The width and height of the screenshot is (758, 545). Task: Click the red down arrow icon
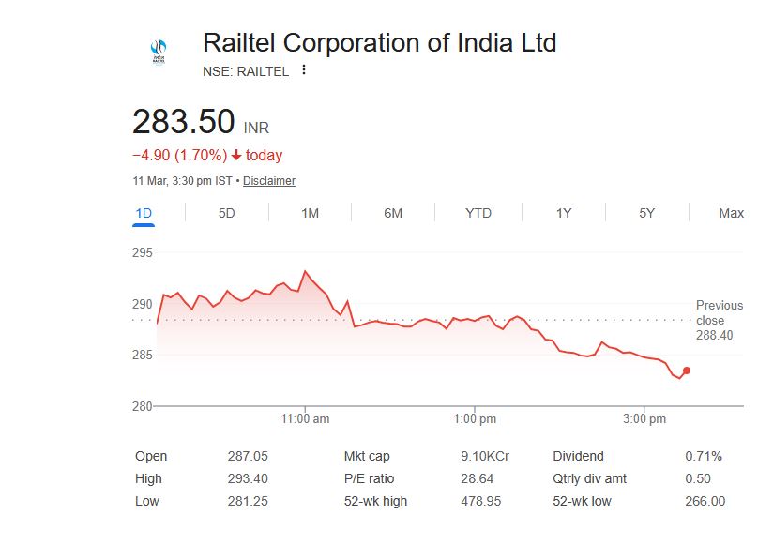(x=235, y=156)
